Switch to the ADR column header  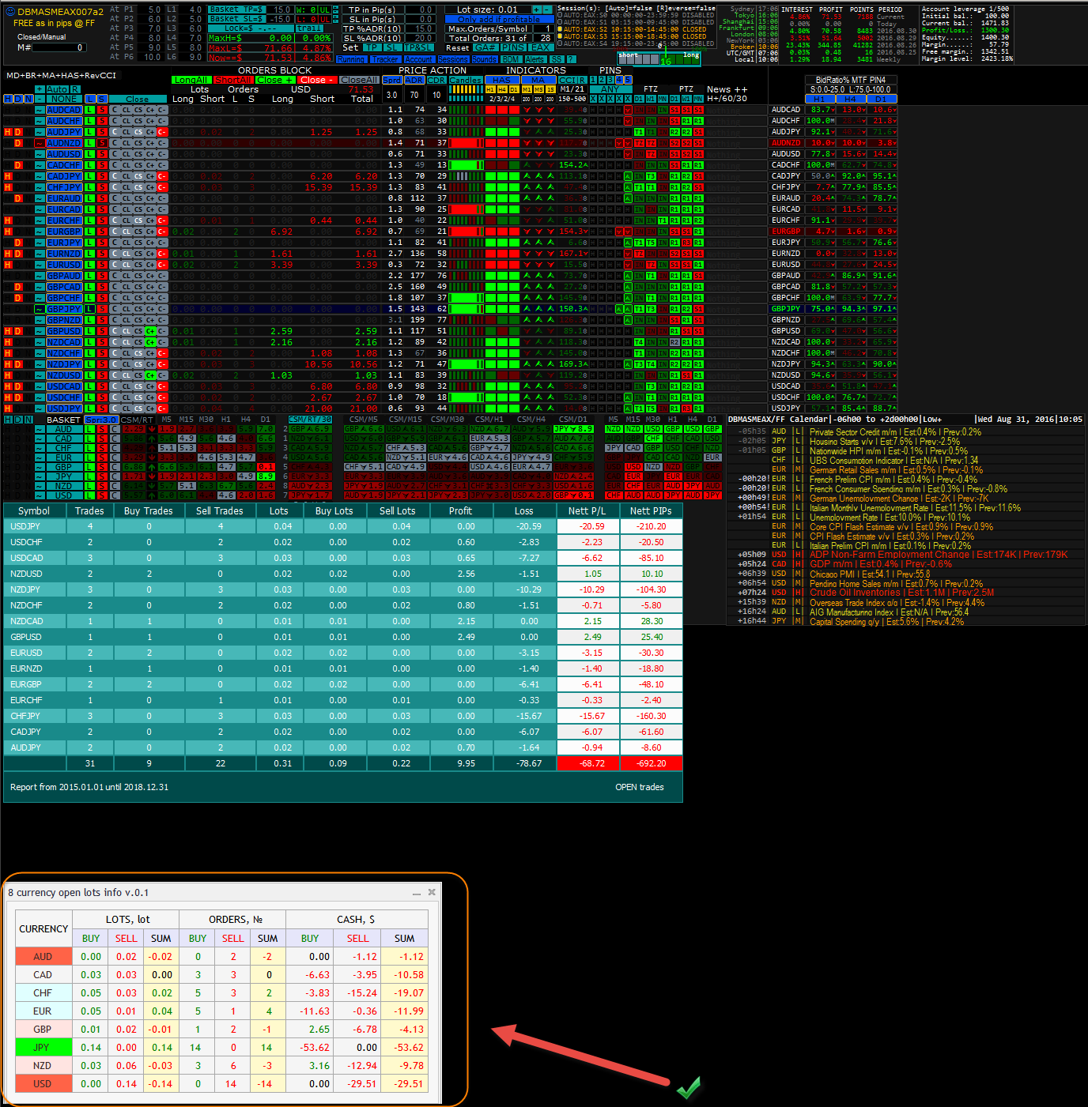click(x=414, y=80)
